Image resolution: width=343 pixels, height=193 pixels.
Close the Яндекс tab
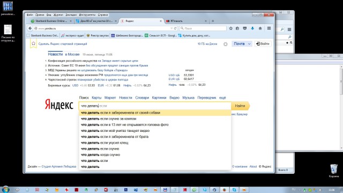tap(161, 21)
